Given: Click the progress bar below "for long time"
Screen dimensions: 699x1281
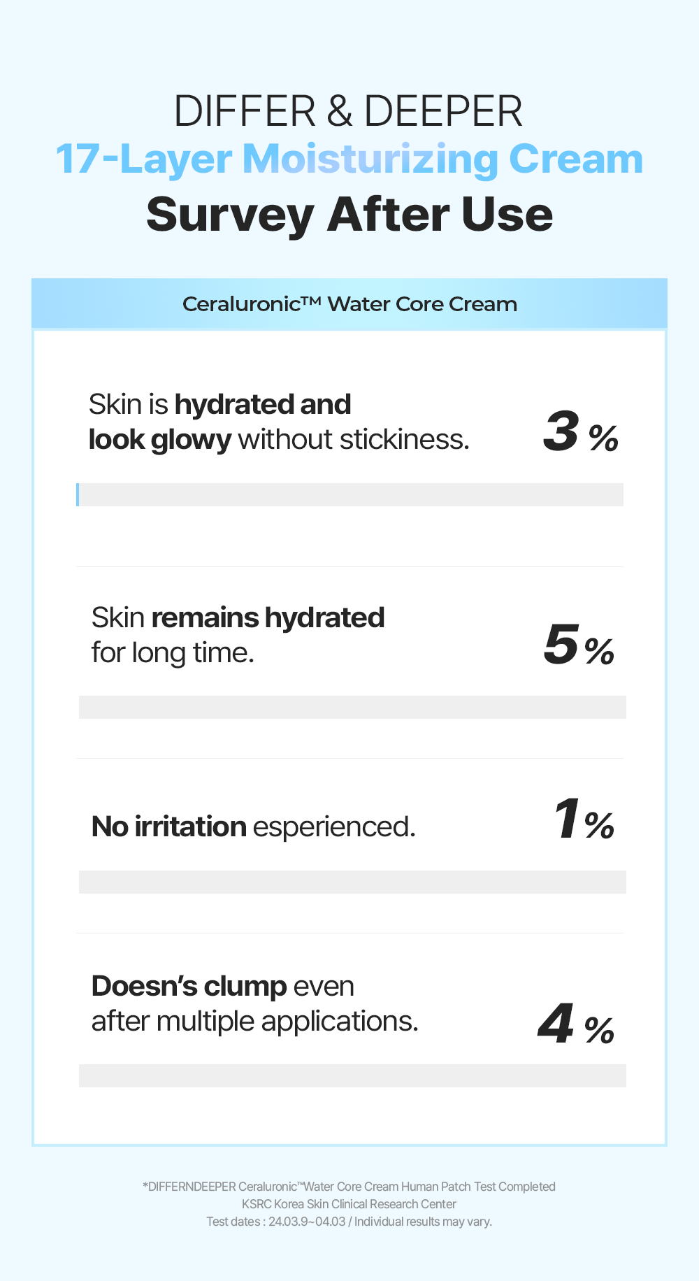Looking at the screenshot, I should [352, 707].
